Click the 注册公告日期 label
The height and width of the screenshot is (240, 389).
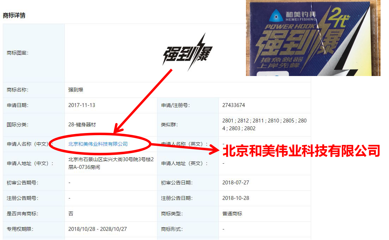(177, 198)
